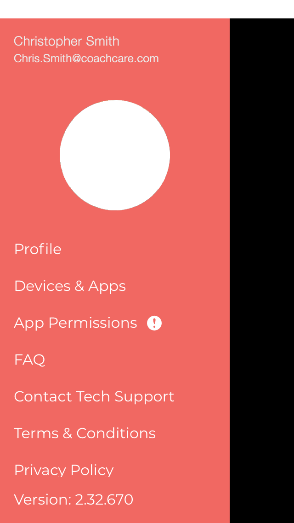Click the empty coral space beside the avatar
The height and width of the screenshot is (523, 294).
tap(200, 155)
